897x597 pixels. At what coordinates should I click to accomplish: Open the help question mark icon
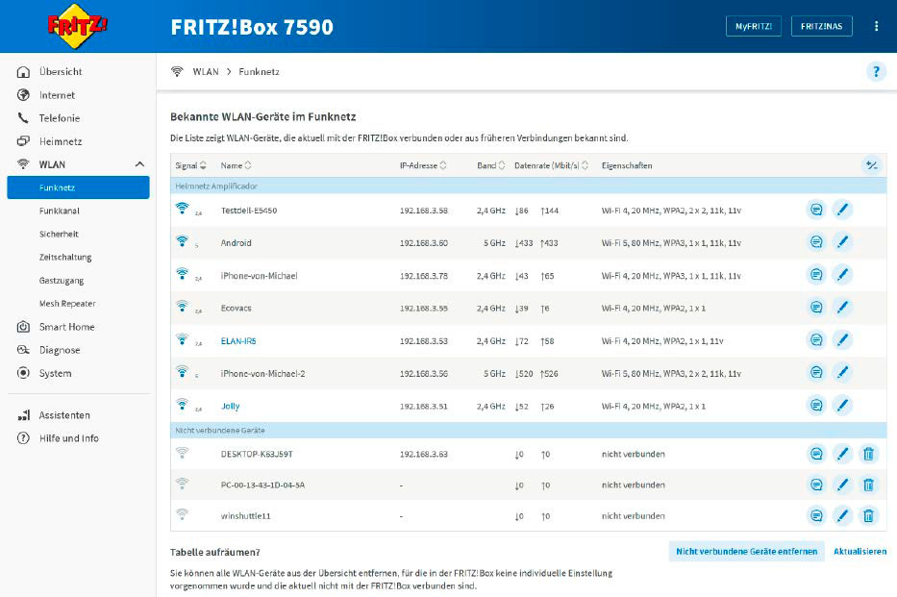point(876,71)
